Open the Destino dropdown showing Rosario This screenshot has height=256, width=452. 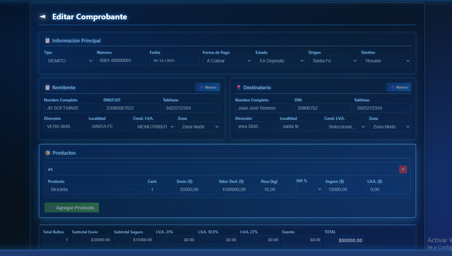click(x=386, y=61)
